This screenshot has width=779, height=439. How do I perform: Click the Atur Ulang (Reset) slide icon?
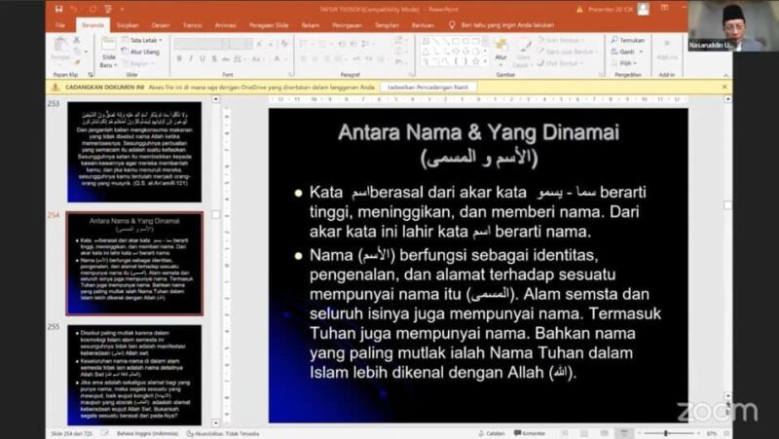pyautogui.click(x=142, y=52)
